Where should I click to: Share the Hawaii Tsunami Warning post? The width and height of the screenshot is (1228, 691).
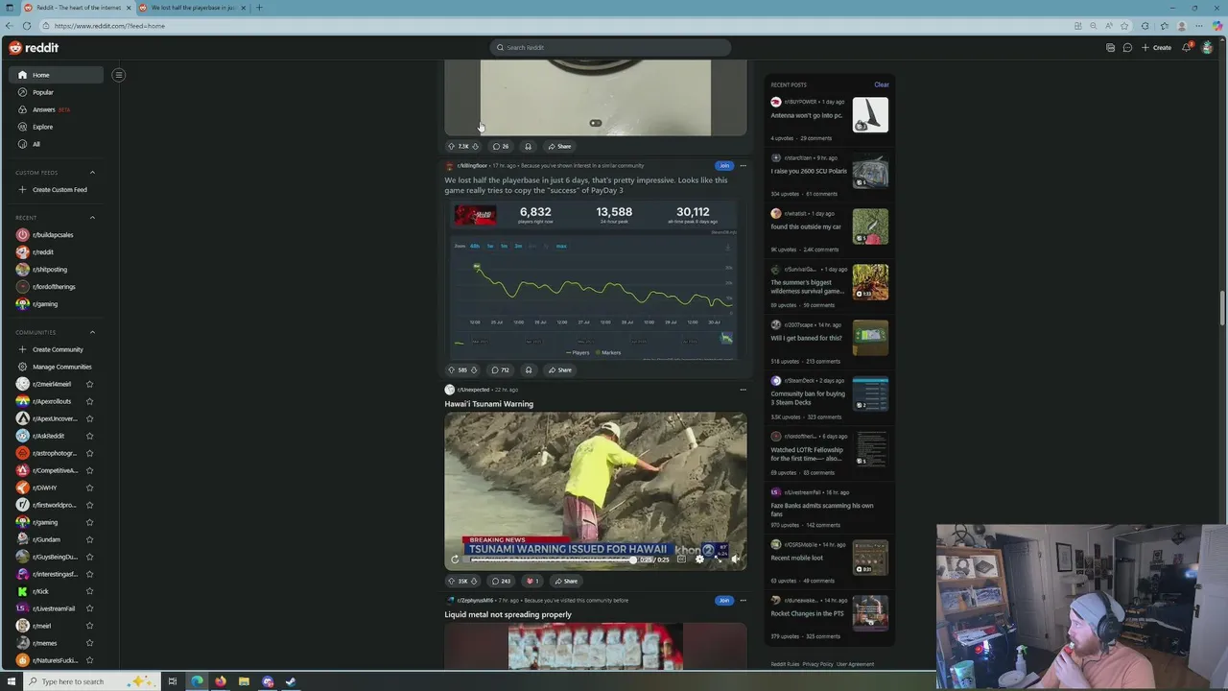coord(565,581)
